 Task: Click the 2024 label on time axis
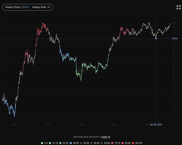pos(114,125)
